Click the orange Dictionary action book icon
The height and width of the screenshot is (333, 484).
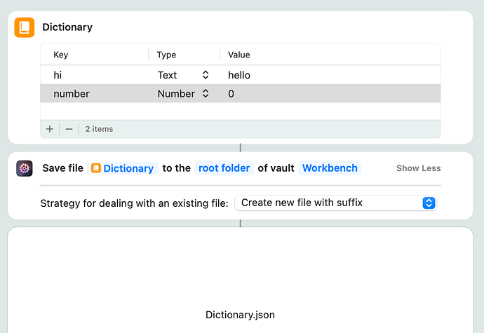pos(25,27)
